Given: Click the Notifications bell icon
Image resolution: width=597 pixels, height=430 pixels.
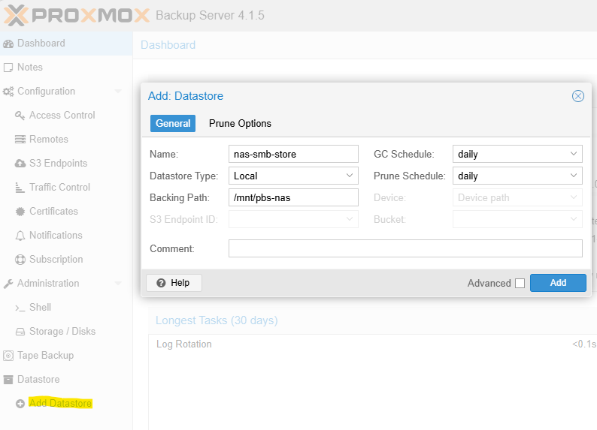Looking at the screenshot, I should 20,236.
